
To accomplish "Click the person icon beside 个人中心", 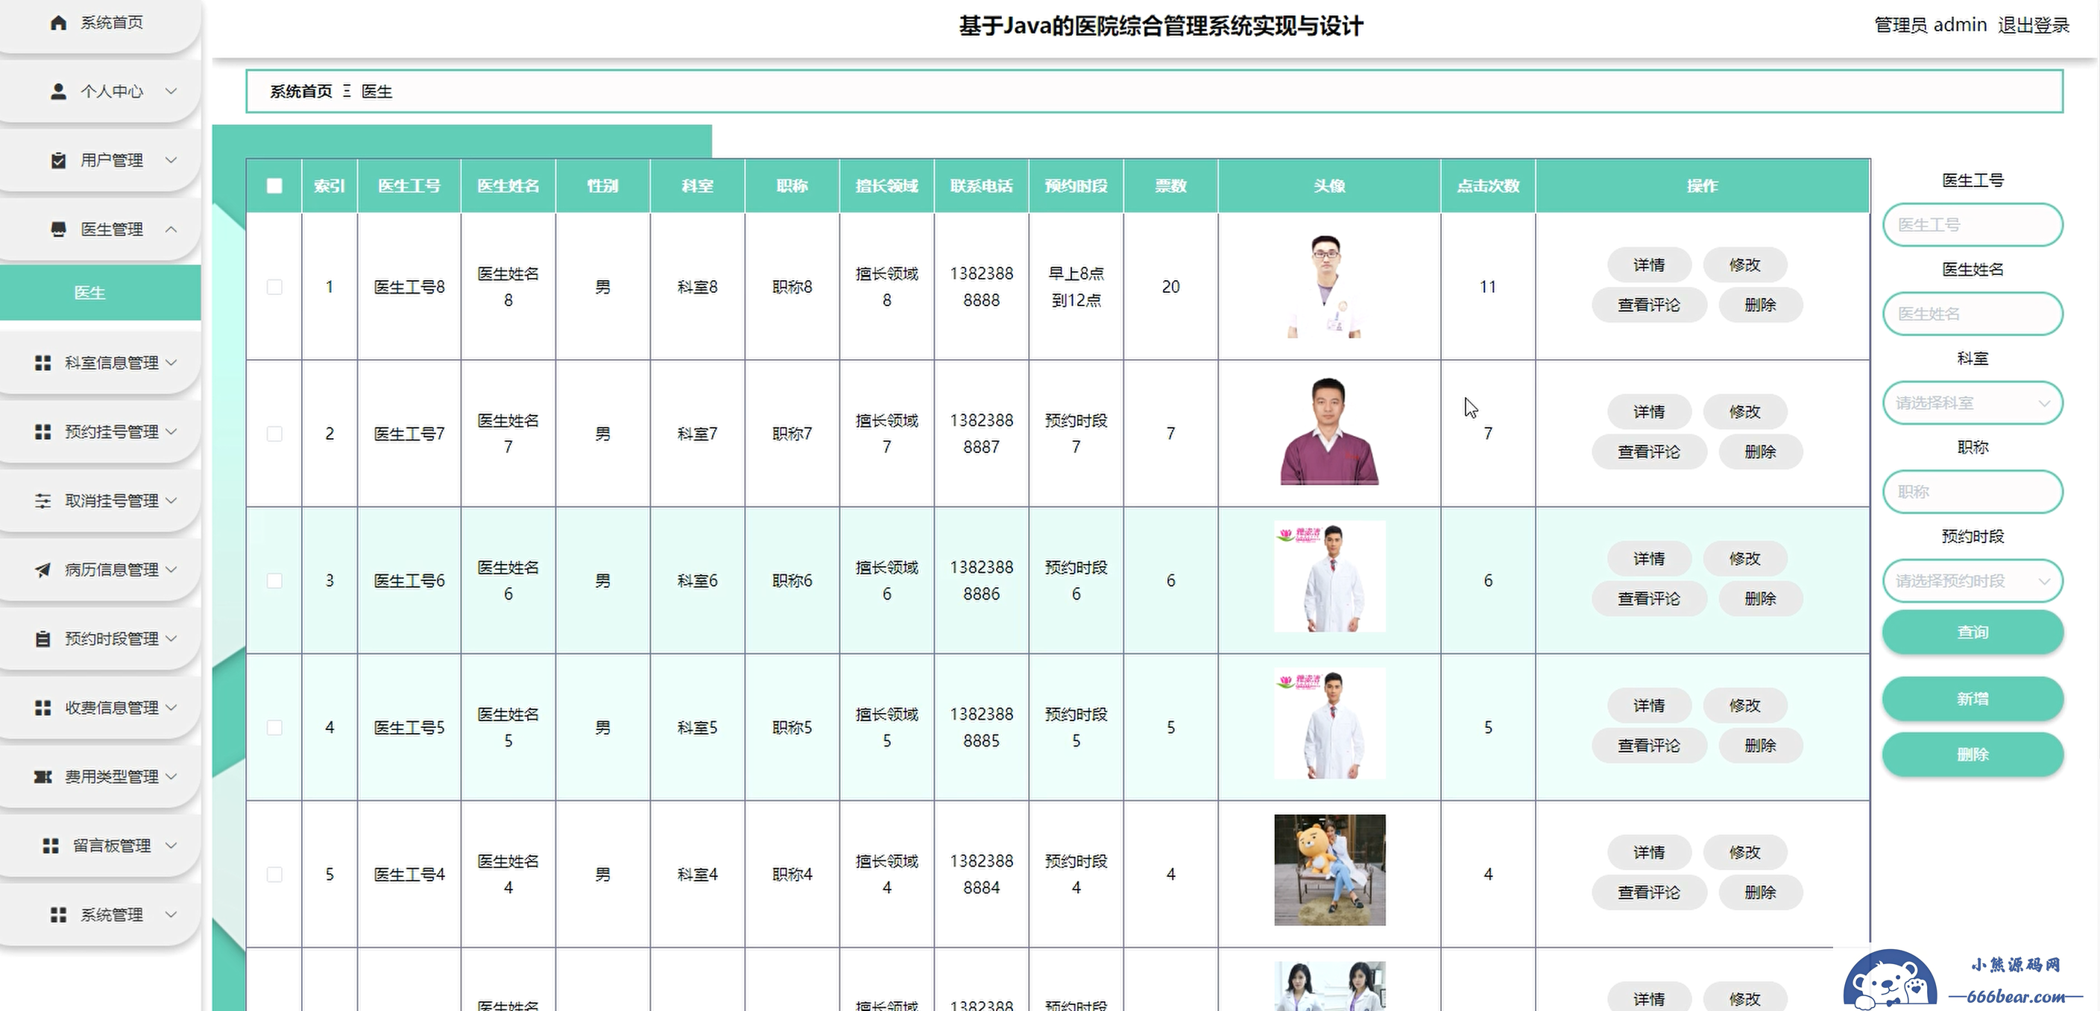I will pos(58,91).
